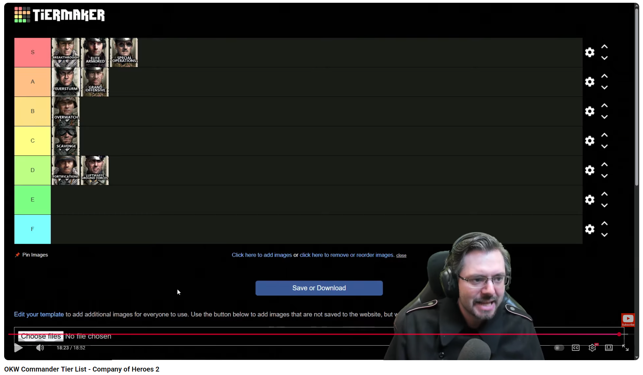Screen dimensions: 643x375
Task: Click the Subscribe channel watermark
Action: click(x=628, y=320)
